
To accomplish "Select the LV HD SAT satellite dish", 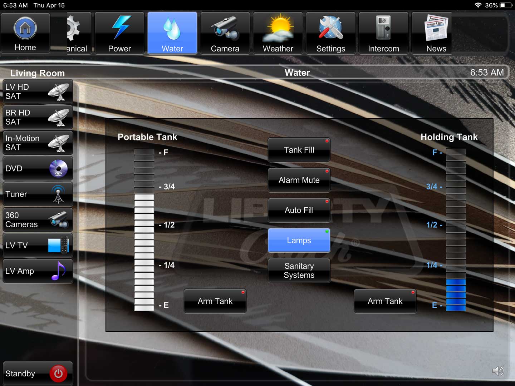I will pyautogui.click(x=38, y=91).
